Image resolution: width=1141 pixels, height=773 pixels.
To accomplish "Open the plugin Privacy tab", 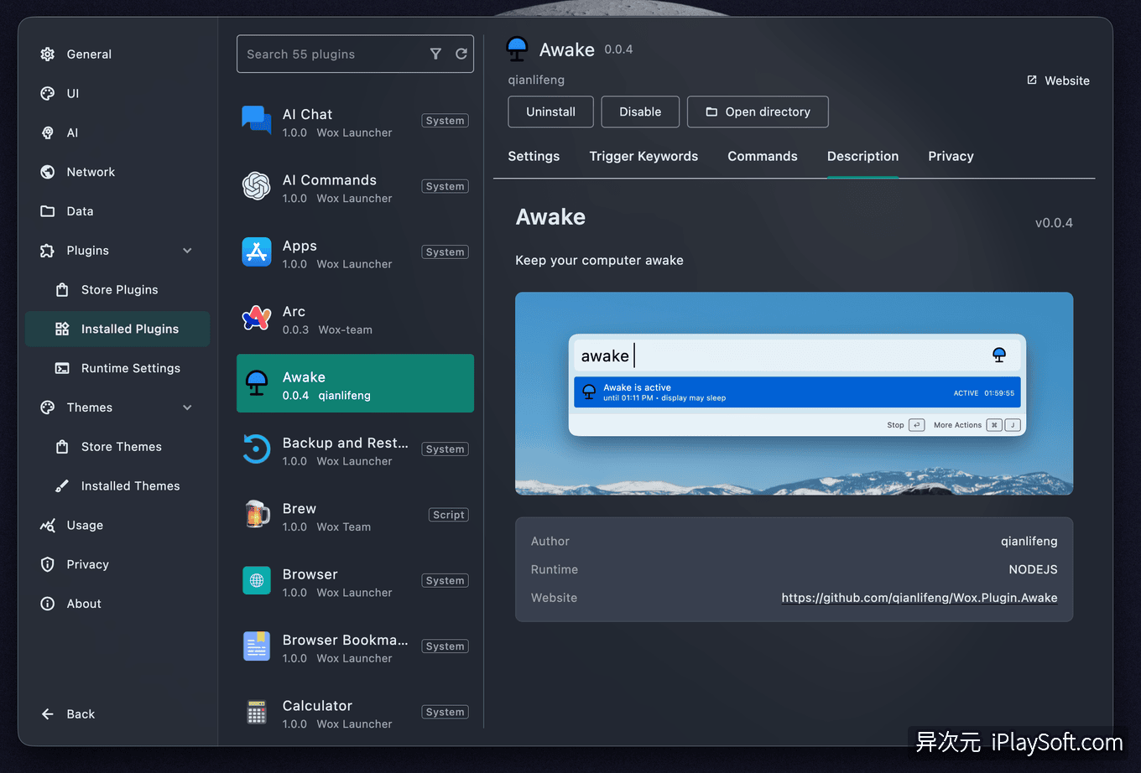I will click(x=951, y=157).
